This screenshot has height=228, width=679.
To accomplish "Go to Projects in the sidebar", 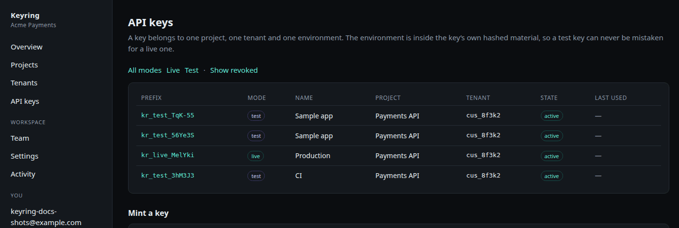I will tap(24, 65).
